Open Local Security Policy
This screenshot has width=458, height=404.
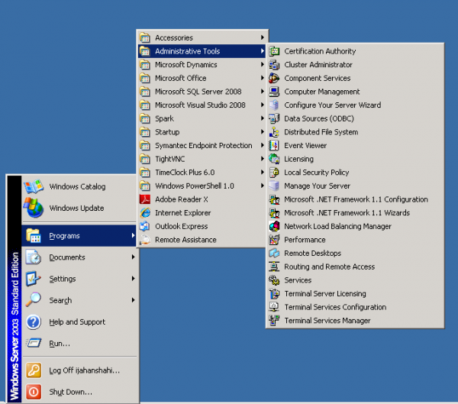pos(316,173)
